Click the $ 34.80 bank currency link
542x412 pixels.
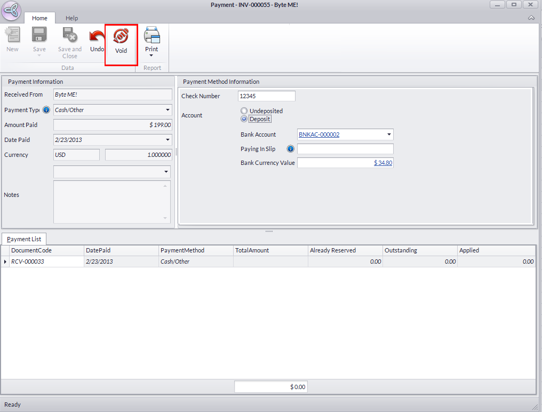click(x=383, y=163)
